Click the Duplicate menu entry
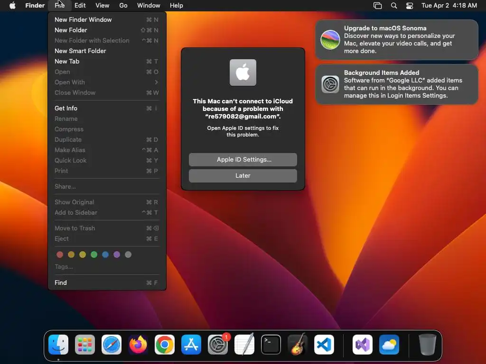Image resolution: width=486 pixels, height=364 pixels. [x=107, y=140]
